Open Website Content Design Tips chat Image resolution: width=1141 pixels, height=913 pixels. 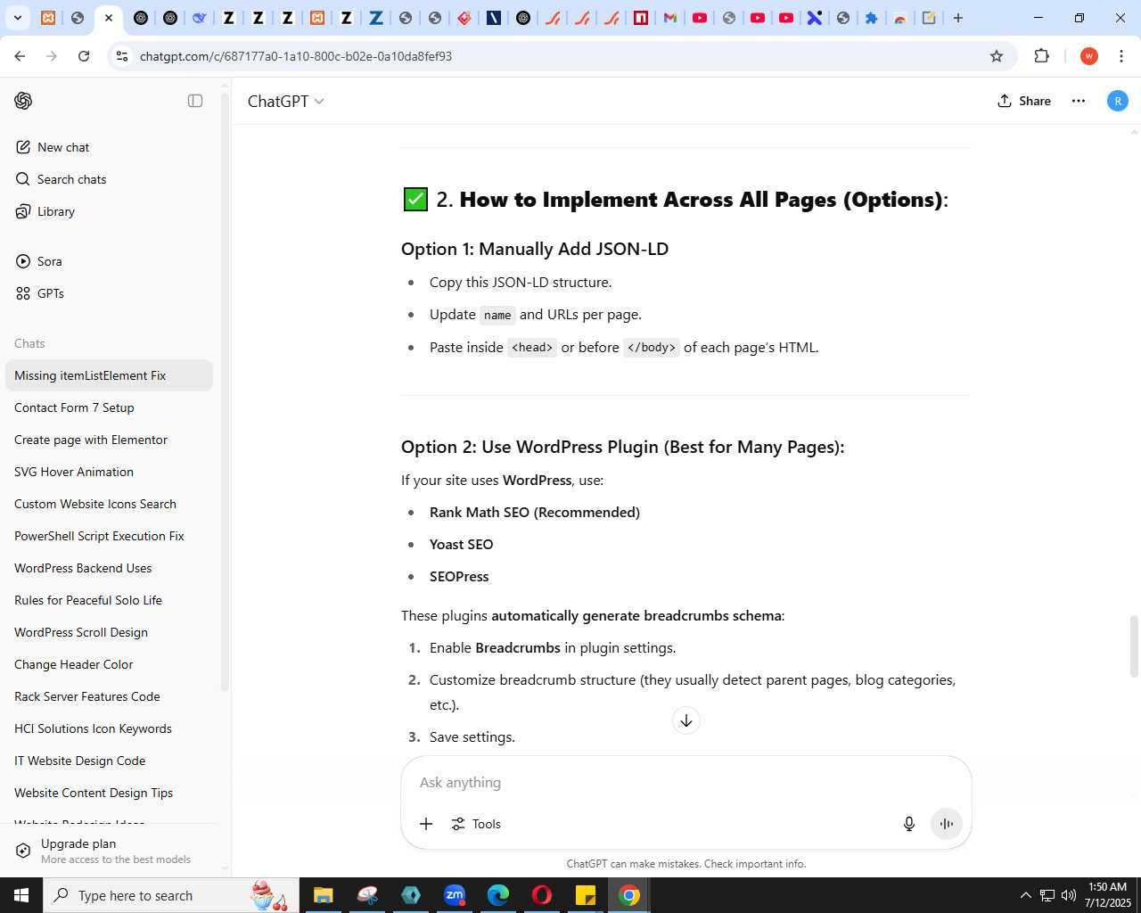point(109,793)
